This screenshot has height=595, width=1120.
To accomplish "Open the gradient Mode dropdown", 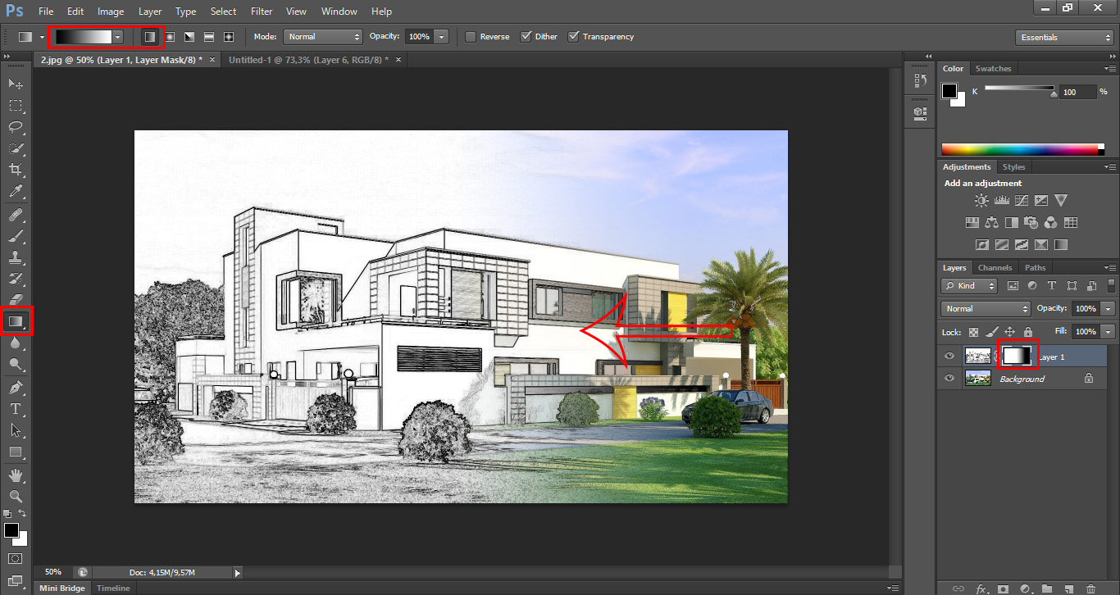I will (x=323, y=37).
